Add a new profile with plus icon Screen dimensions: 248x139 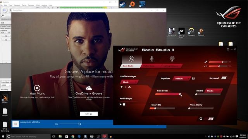(x=122, y=87)
